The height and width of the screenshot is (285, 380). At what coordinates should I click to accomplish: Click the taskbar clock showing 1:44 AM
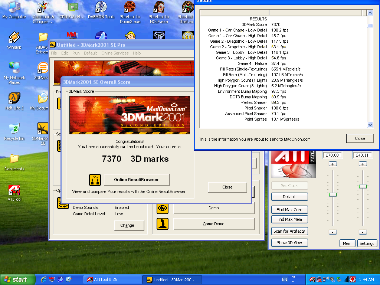click(x=366, y=279)
